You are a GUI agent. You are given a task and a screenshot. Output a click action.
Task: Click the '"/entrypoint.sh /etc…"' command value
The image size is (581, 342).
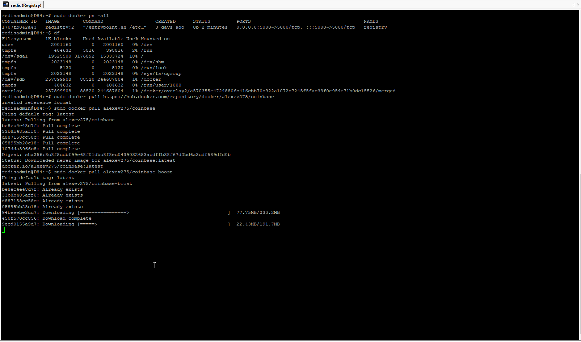115,27
